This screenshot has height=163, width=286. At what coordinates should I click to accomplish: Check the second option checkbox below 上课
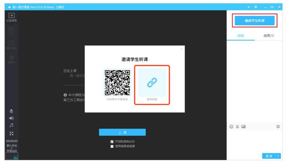pos(112,146)
